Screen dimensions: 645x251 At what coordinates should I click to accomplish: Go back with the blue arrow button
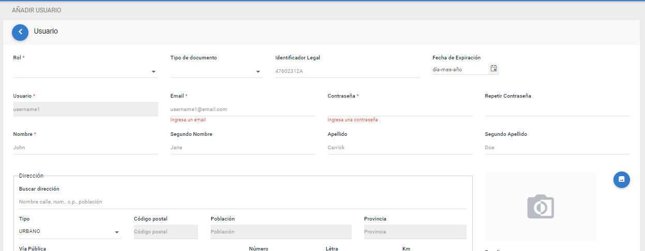tap(20, 32)
